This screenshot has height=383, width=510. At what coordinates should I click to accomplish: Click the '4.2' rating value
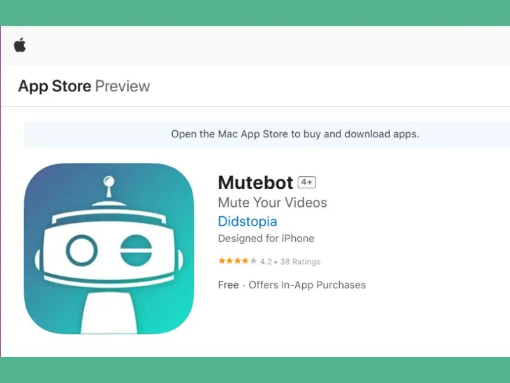pos(266,262)
